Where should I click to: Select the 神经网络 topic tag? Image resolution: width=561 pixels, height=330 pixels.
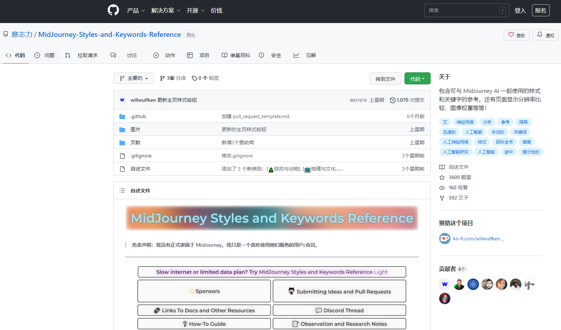(465, 122)
